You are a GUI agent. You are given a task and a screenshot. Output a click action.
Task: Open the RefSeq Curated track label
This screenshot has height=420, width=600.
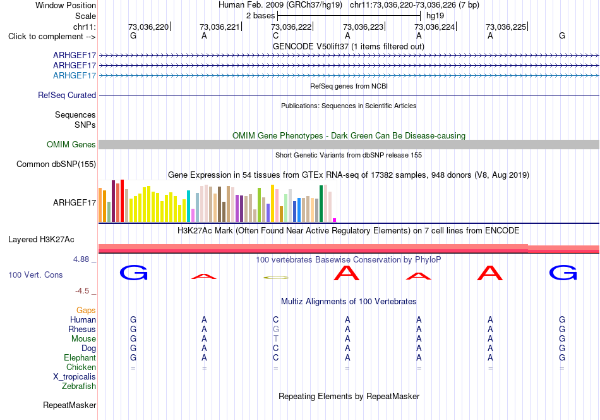67,95
